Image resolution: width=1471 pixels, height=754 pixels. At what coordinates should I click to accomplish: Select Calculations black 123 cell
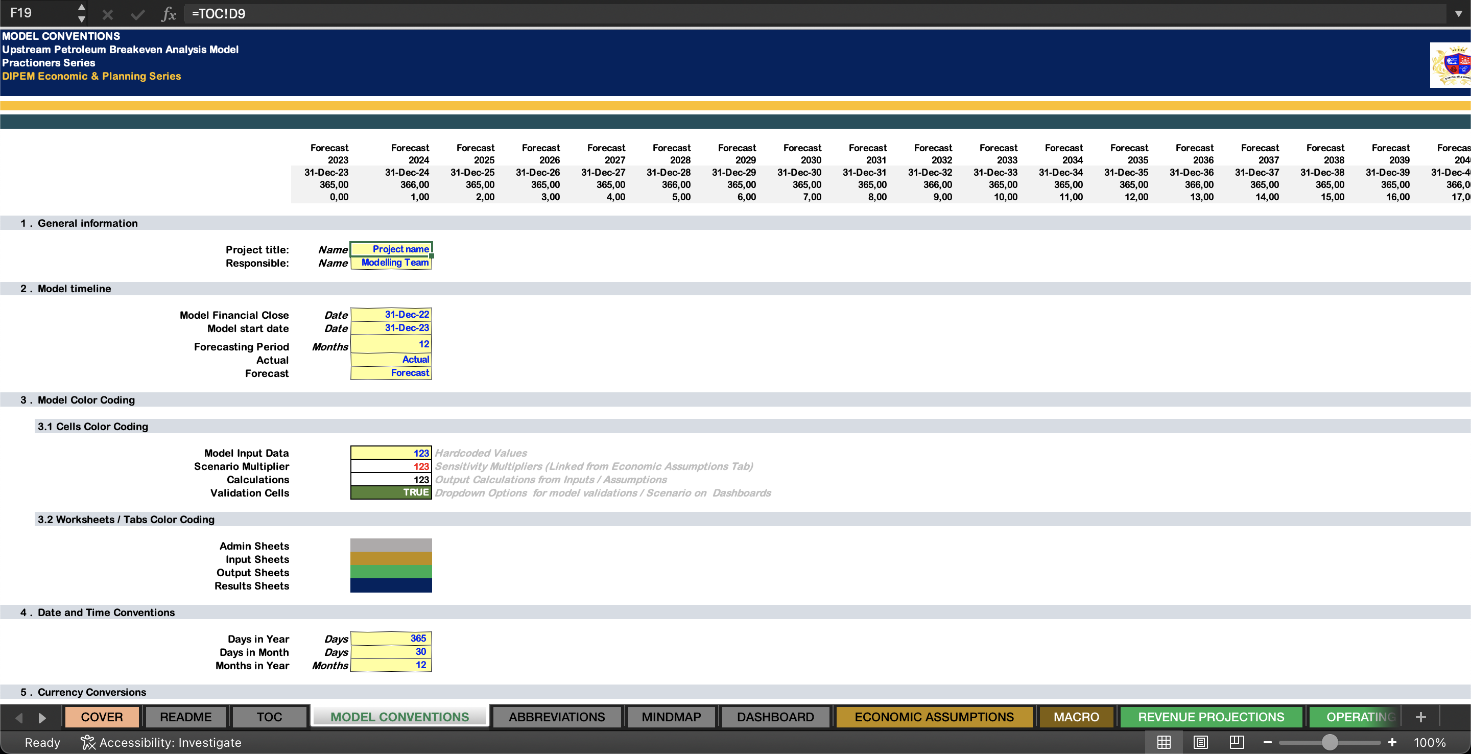click(x=391, y=480)
